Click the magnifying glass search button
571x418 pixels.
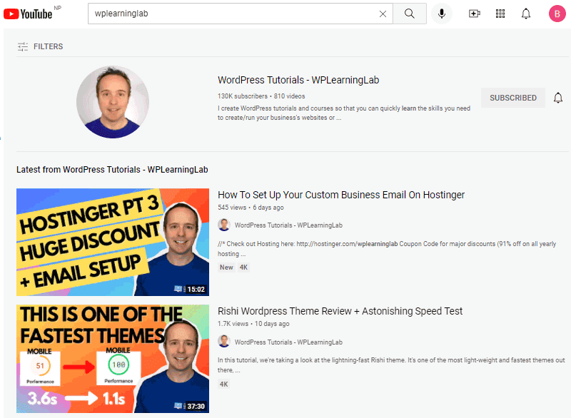(x=409, y=14)
